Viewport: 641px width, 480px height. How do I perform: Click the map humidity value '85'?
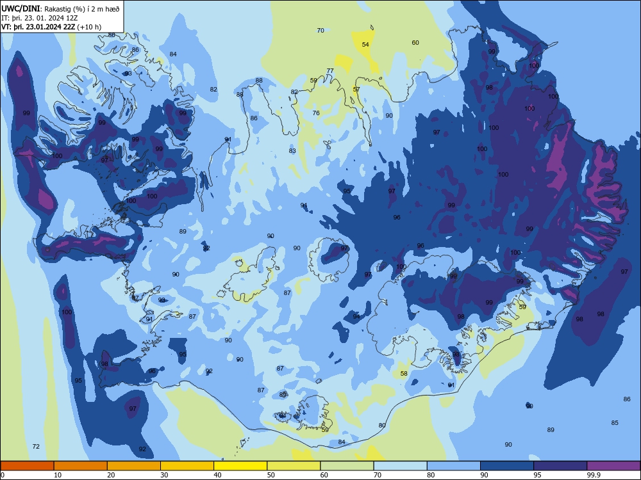[x=615, y=423]
